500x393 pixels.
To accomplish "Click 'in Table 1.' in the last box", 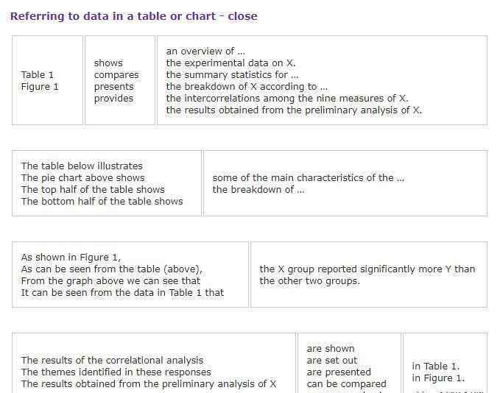I will pos(436,367).
